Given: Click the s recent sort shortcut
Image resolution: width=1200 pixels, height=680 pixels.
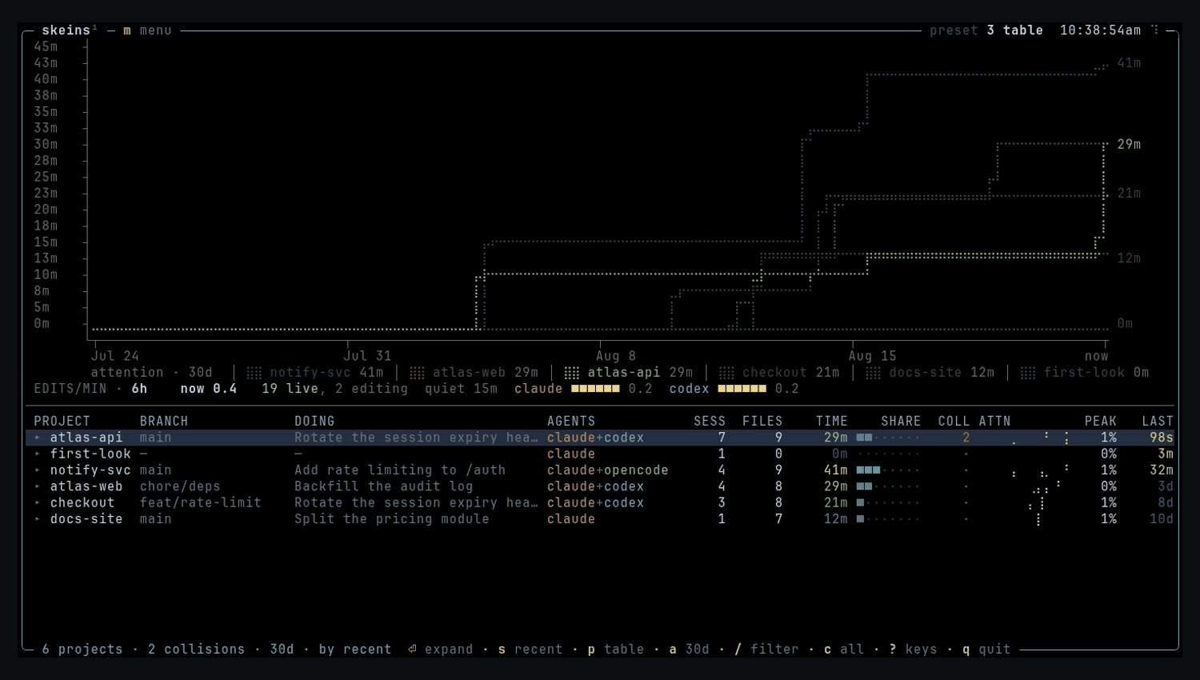Looking at the screenshot, I should point(530,650).
